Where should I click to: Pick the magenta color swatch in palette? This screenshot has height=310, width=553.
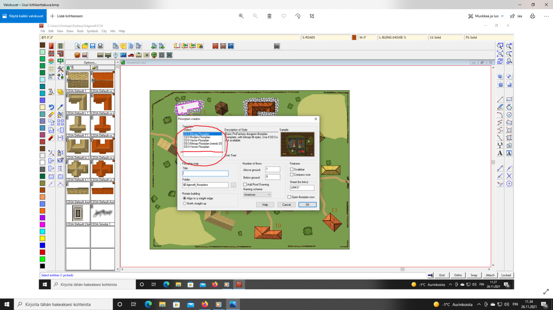[42, 225]
